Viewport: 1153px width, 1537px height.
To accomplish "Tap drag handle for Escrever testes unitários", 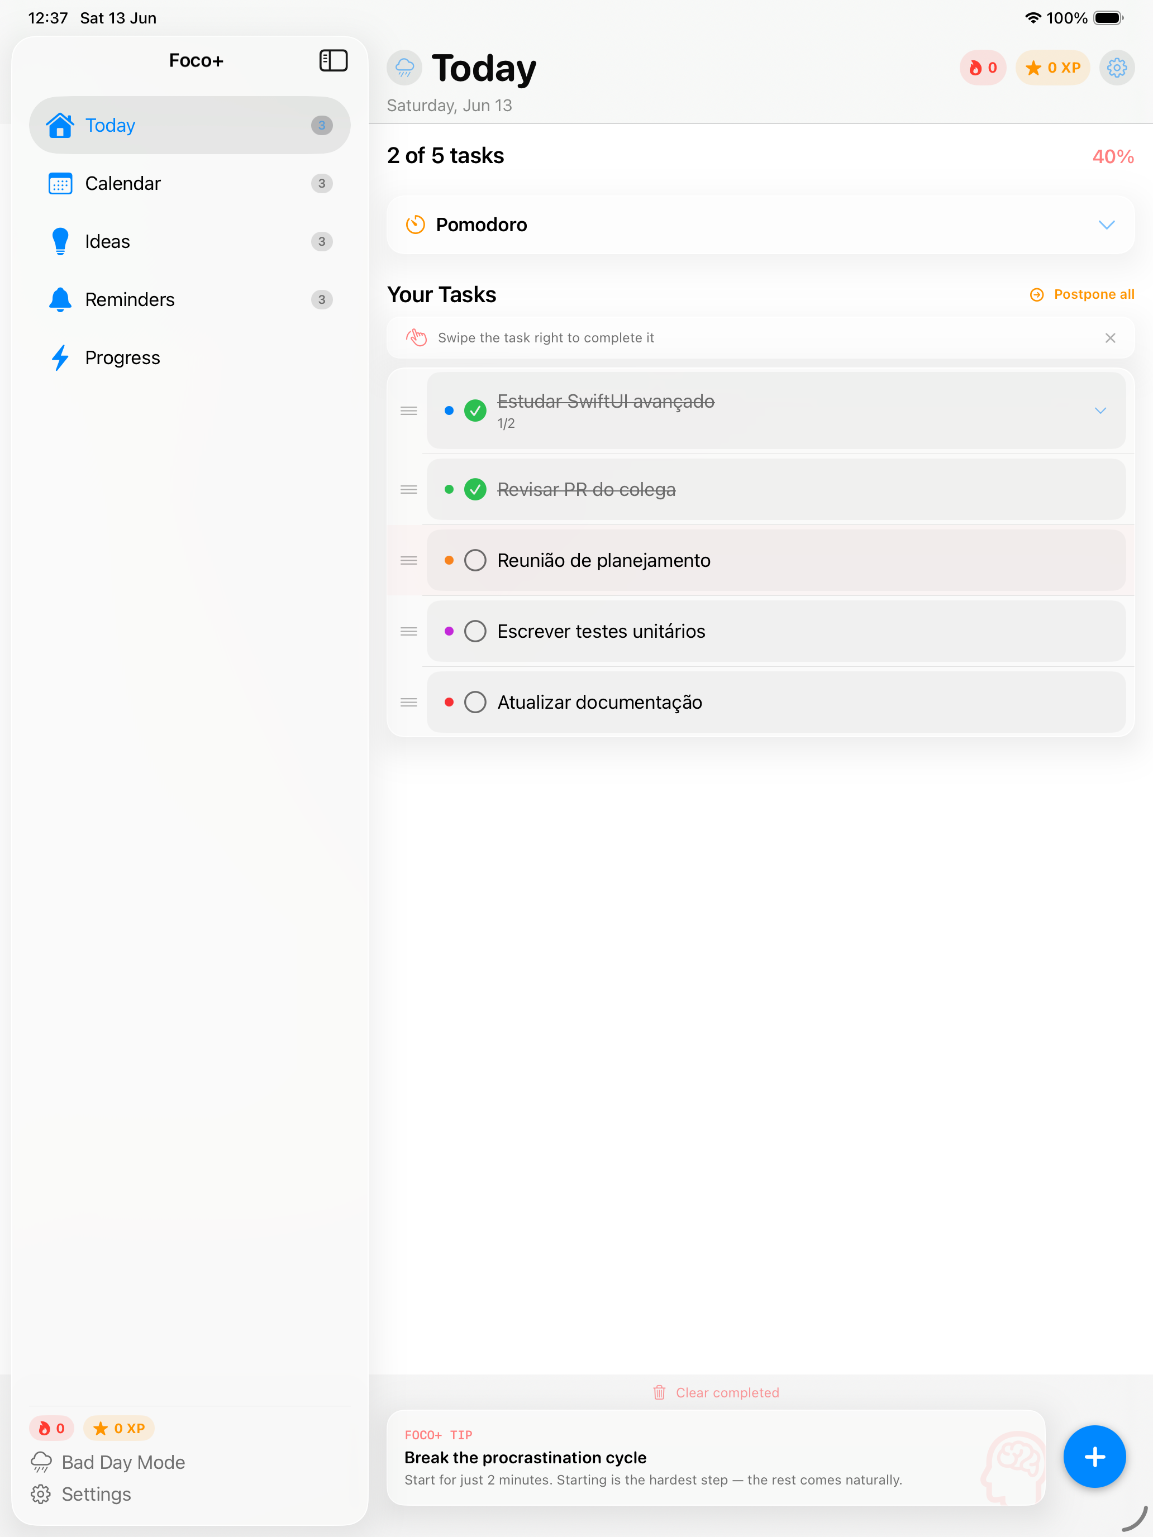I will click(409, 632).
